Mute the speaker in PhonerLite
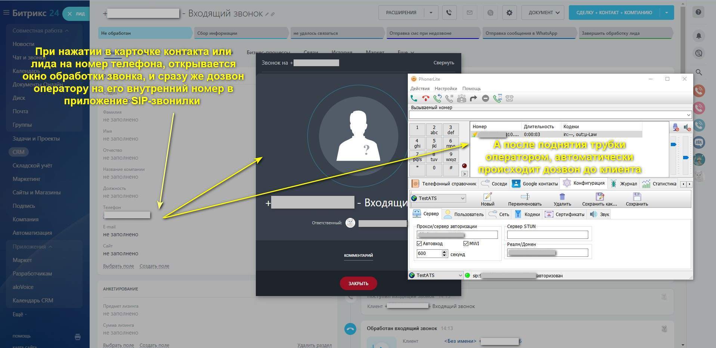 point(687,127)
